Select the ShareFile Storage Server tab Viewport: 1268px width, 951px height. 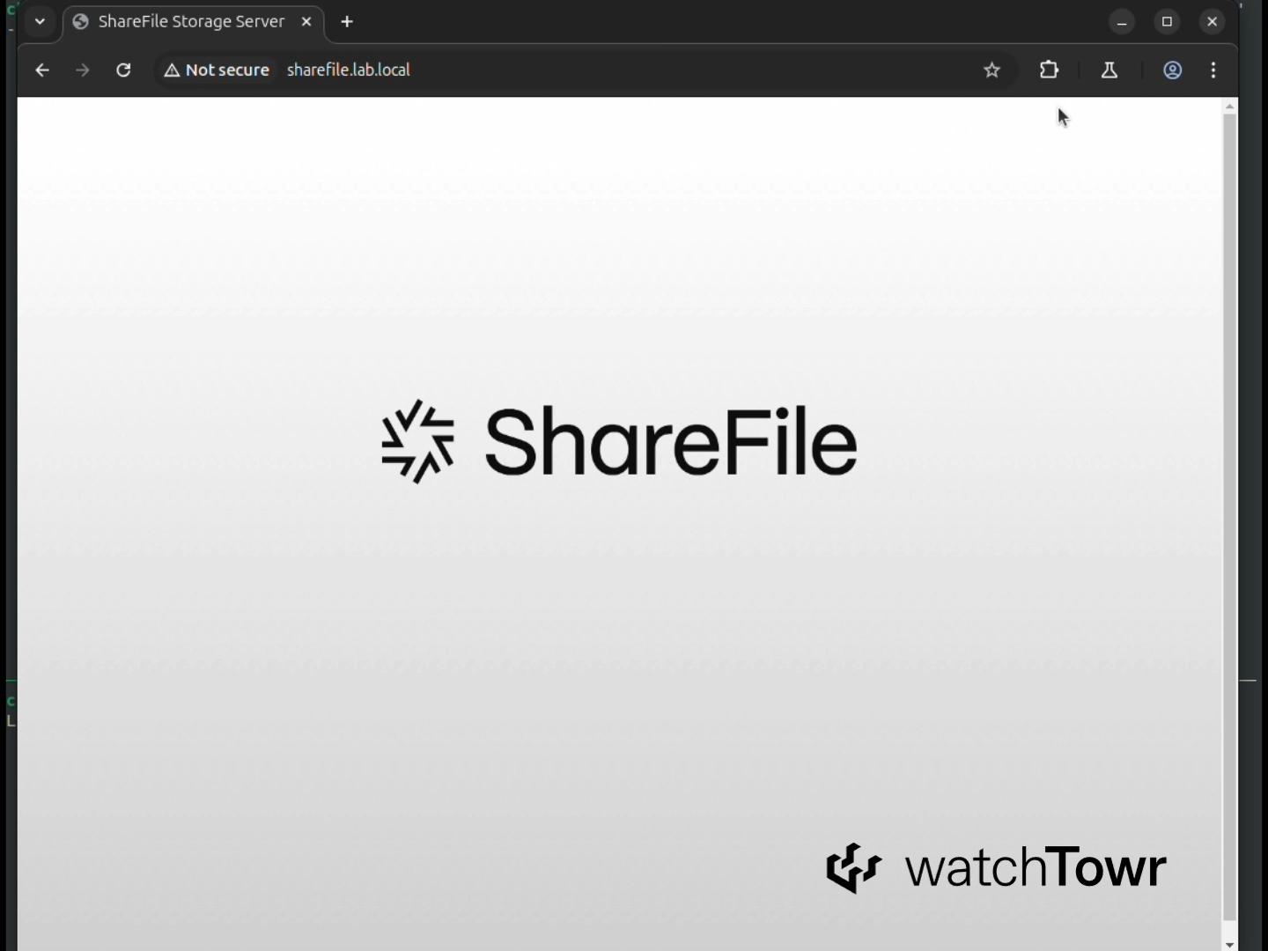click(x=194, y=22)
